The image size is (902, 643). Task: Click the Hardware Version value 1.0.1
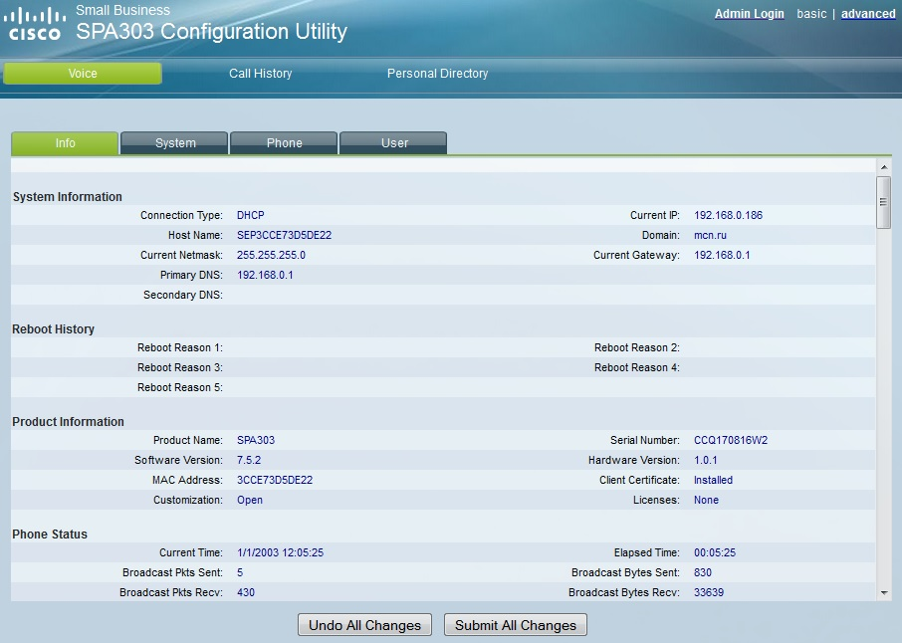click(706, 460)
